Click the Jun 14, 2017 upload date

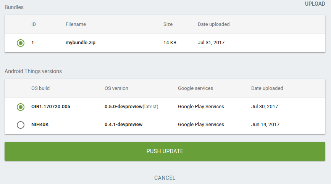(x=265, y=125)
